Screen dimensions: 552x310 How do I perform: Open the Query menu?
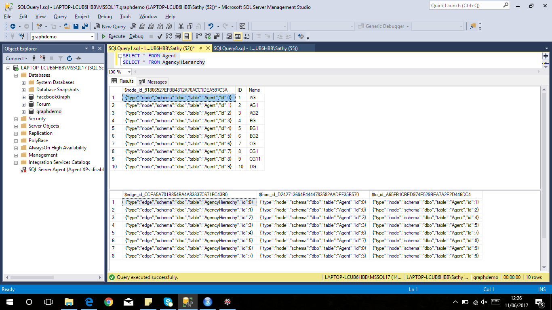pos(60,17)
